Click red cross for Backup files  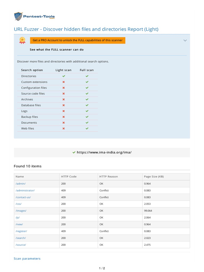pyautogui.click(x=63, y=117)
